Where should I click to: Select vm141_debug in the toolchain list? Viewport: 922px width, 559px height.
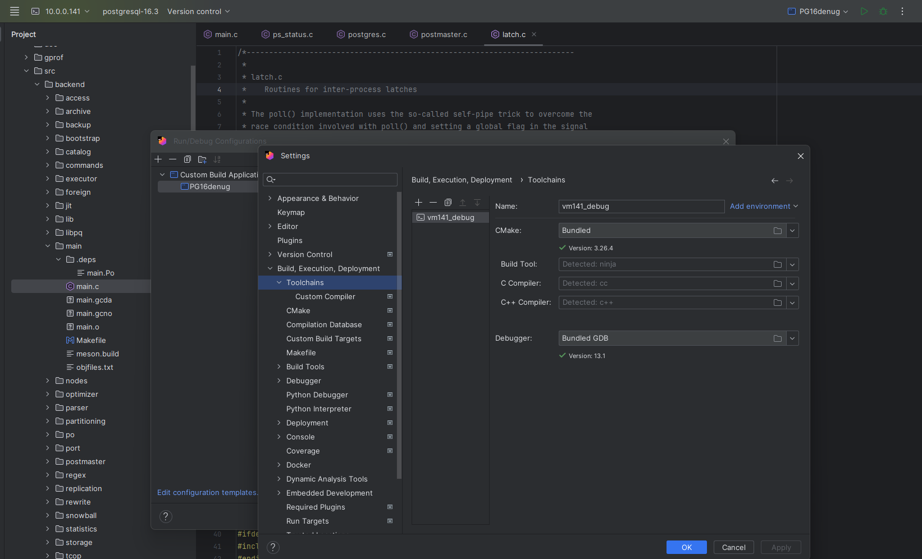tap(450, 217)
